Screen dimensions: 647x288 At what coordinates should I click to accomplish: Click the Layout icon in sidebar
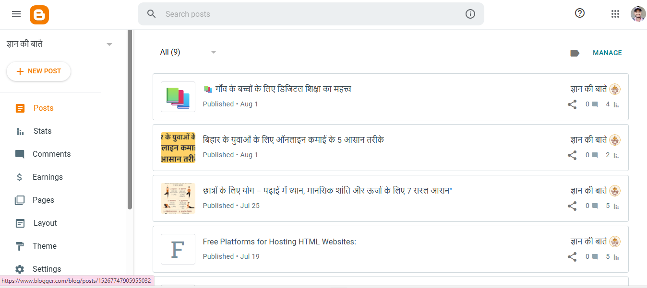[x=20, y=223]
